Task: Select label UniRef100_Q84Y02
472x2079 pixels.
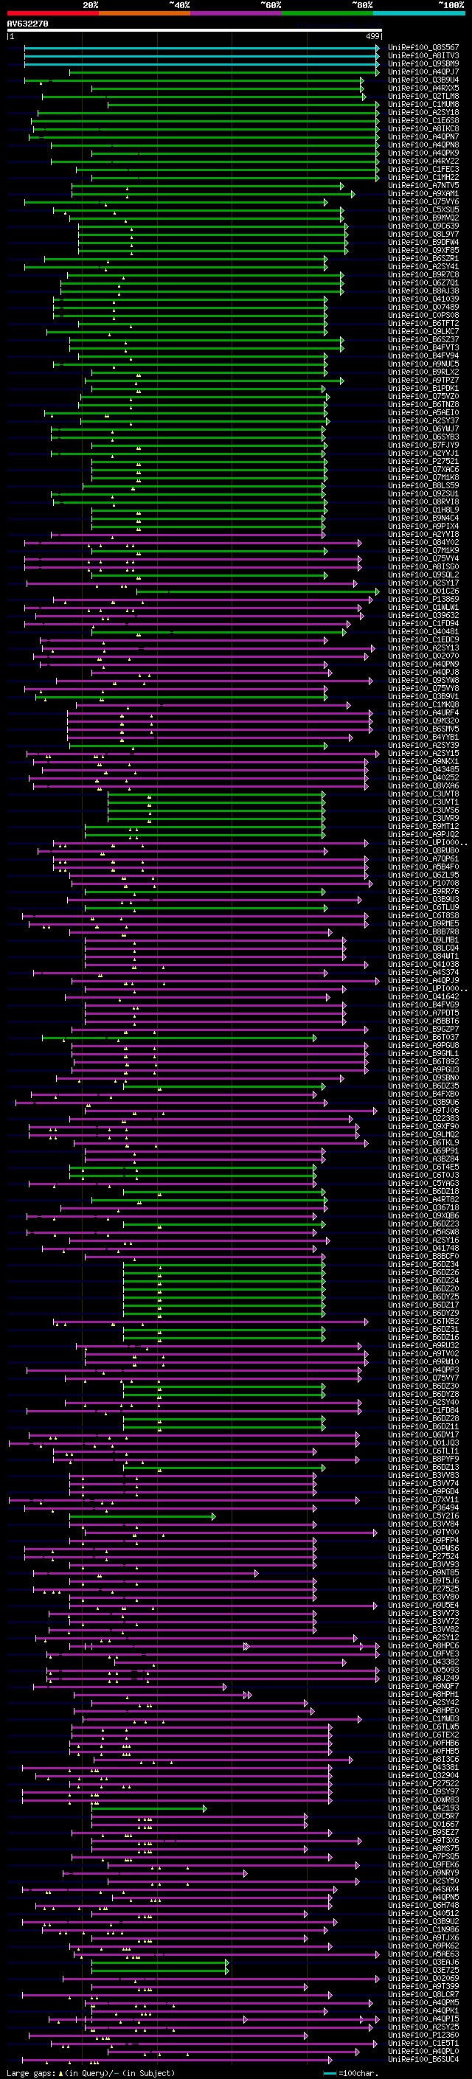Action: click(423, 542)
